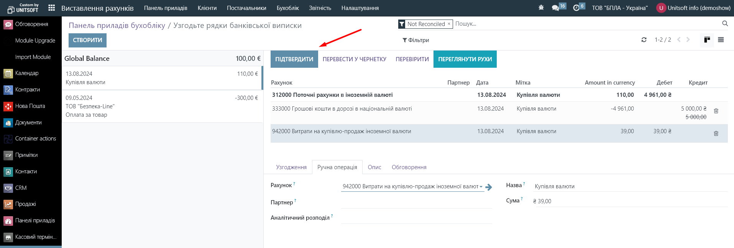Open external link arrow for Рахунок
Viewport: 734px width, 248px height.
pyautogui.click(x=489, y=187)
